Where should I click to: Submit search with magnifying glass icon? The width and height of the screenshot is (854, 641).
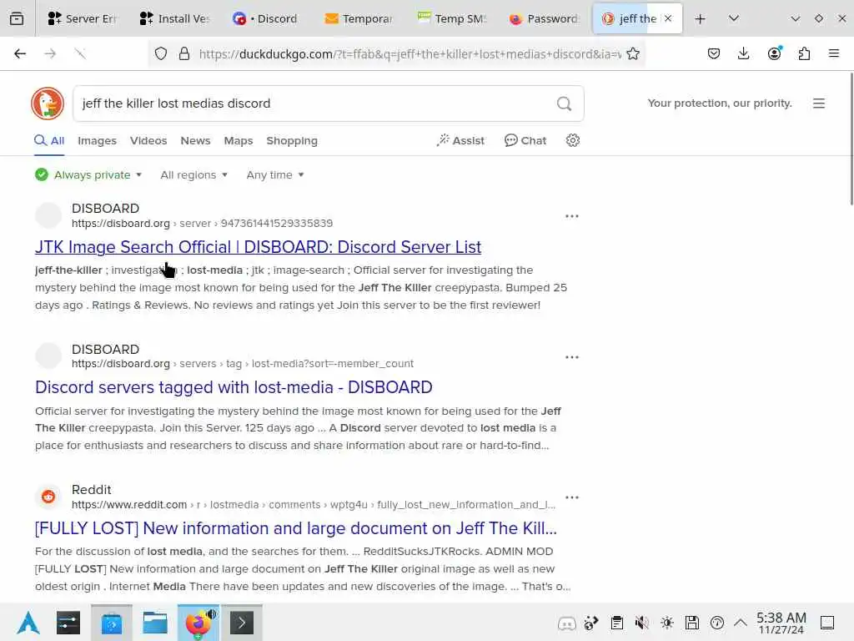point(565,103)
